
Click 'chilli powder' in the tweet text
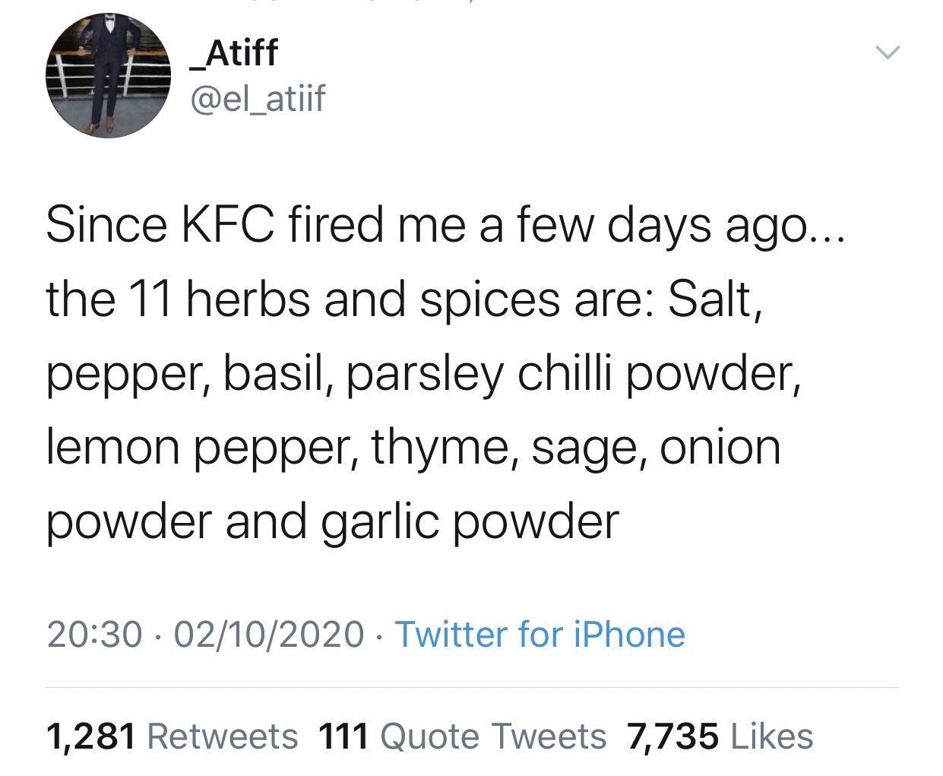pyautogui.click(x=657, y=373)
